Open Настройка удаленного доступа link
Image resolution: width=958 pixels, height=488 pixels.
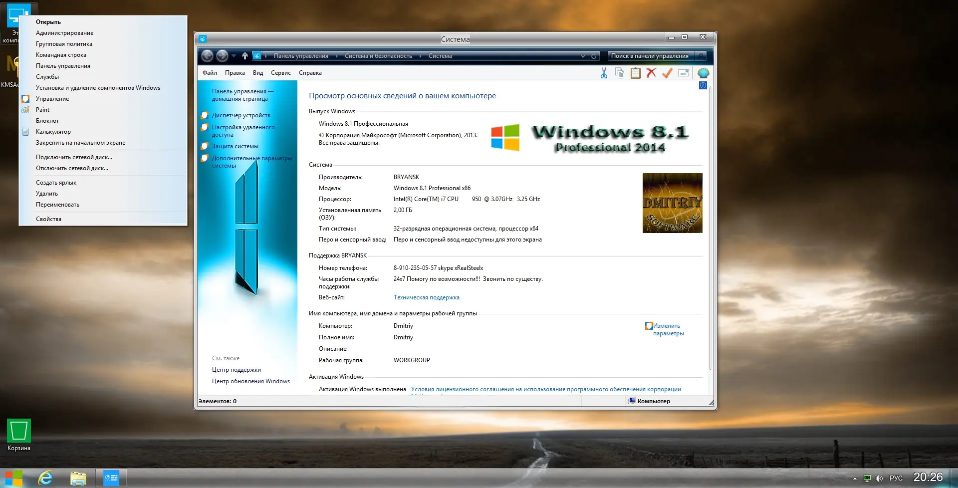(243, 131)
